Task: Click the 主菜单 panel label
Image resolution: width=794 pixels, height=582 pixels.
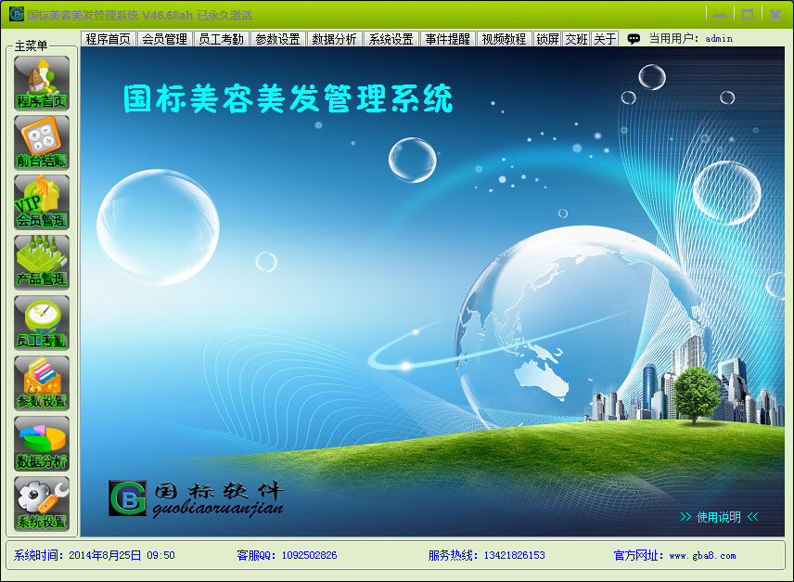Action: (x=31, y=46)
